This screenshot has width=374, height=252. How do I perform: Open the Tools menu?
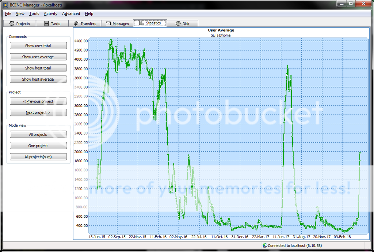34,13
